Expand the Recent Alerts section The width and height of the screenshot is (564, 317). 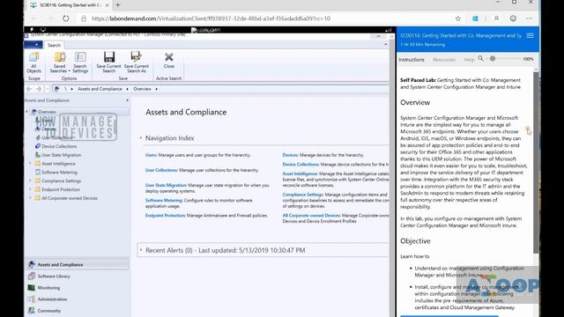click(x=141, y=250)
